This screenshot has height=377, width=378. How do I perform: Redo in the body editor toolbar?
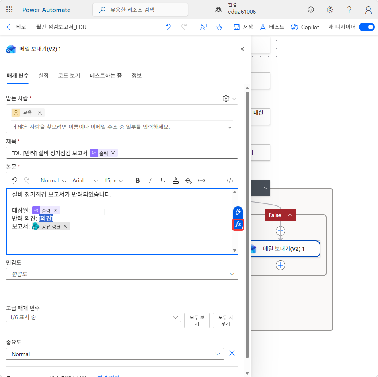[27, 180]
